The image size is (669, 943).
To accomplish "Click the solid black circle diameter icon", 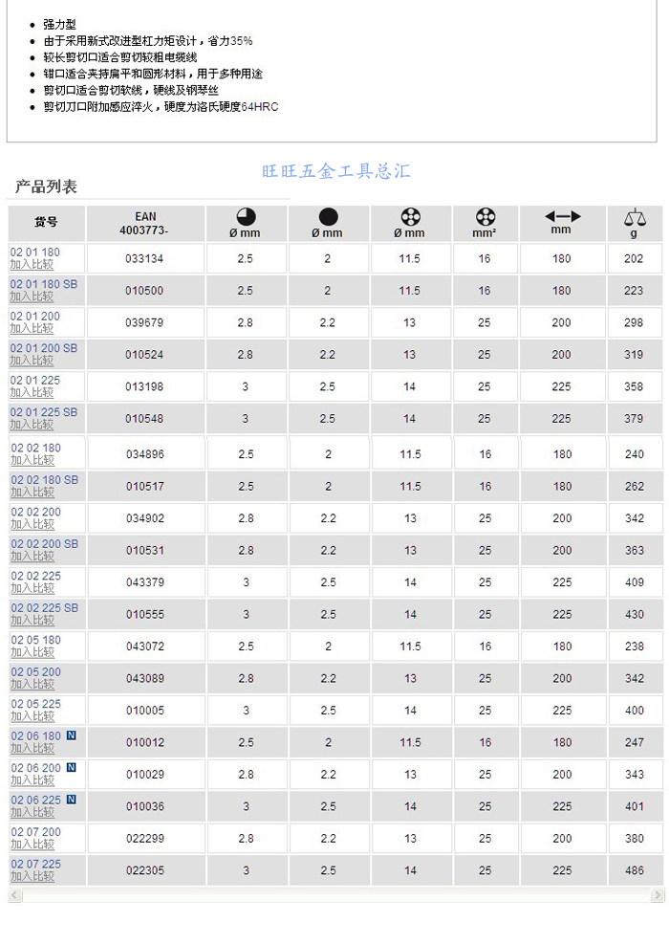I will coord(328,216).
